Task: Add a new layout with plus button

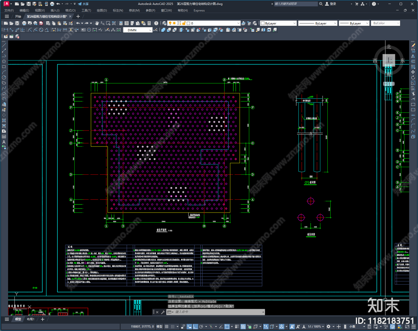Action: pos(43,319)
